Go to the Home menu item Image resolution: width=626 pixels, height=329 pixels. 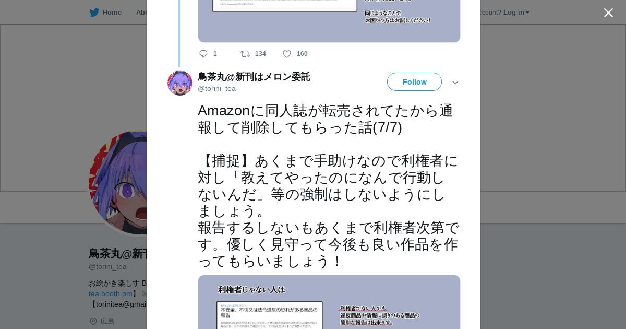pos(112,12)
